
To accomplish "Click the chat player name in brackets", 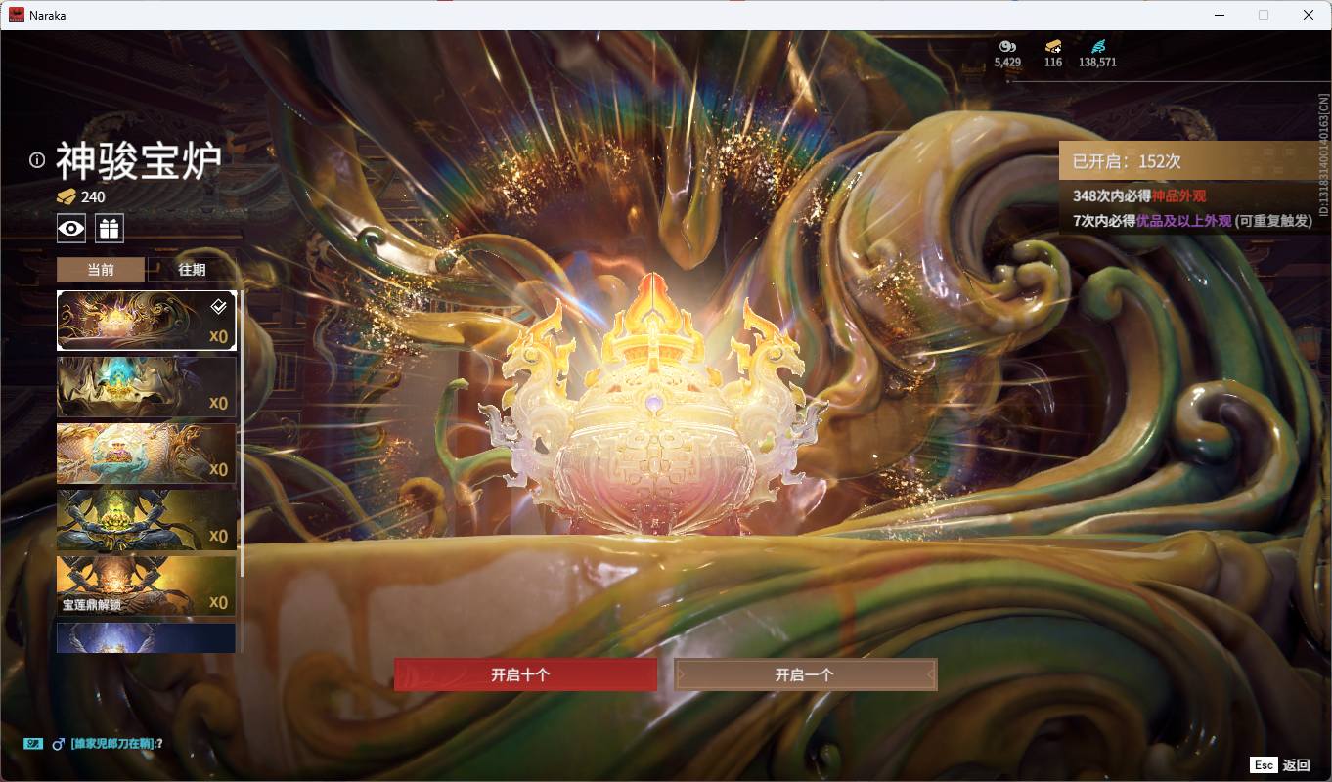I will coord(112,744).
